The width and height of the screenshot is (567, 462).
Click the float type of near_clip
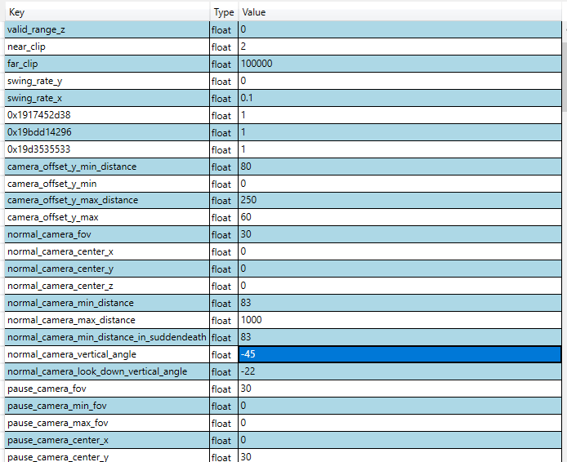224,47
